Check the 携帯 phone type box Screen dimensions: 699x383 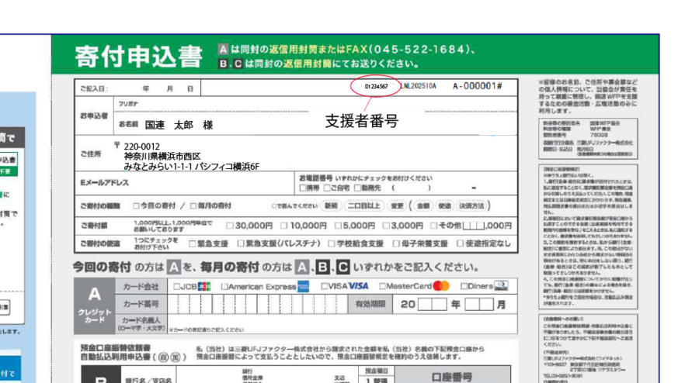pos(303,187)
